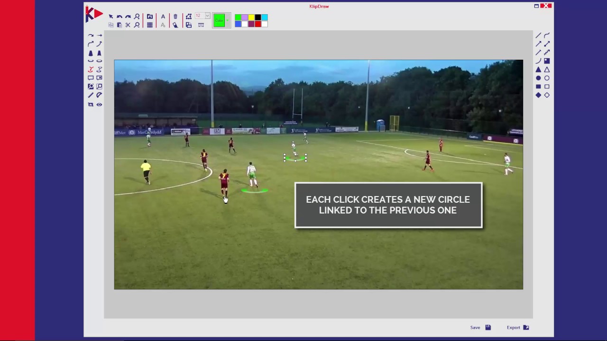Open the font size 12 dropdown
607x341 pixels.
pyautogui.click(x=207, y=16)
